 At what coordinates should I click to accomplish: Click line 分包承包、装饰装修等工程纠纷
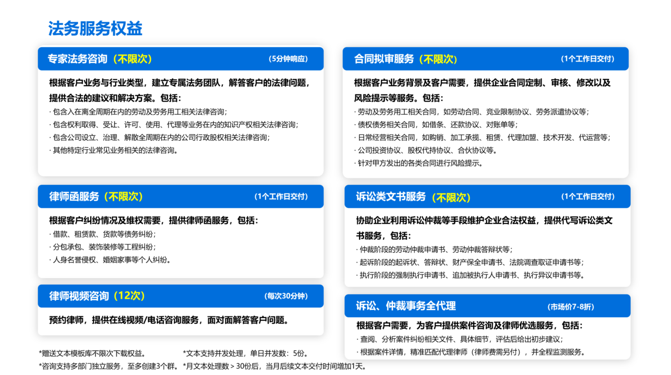tap(102, 247)
